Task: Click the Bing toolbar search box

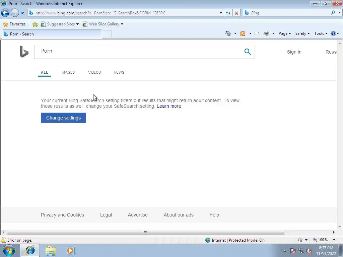Action: 287,13
